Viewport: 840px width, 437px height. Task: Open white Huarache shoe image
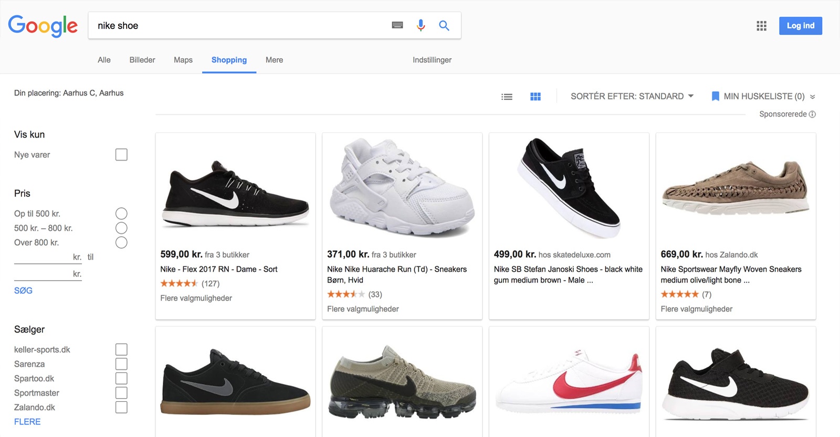coord(402,188)
